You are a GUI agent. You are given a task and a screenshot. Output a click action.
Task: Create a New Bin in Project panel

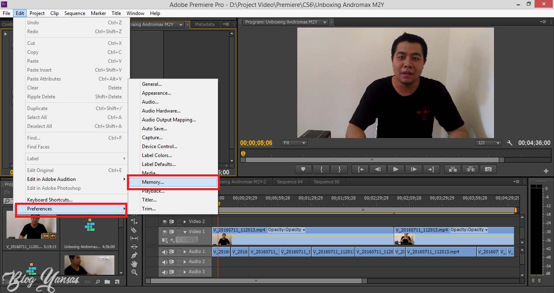tap(107, 282)
